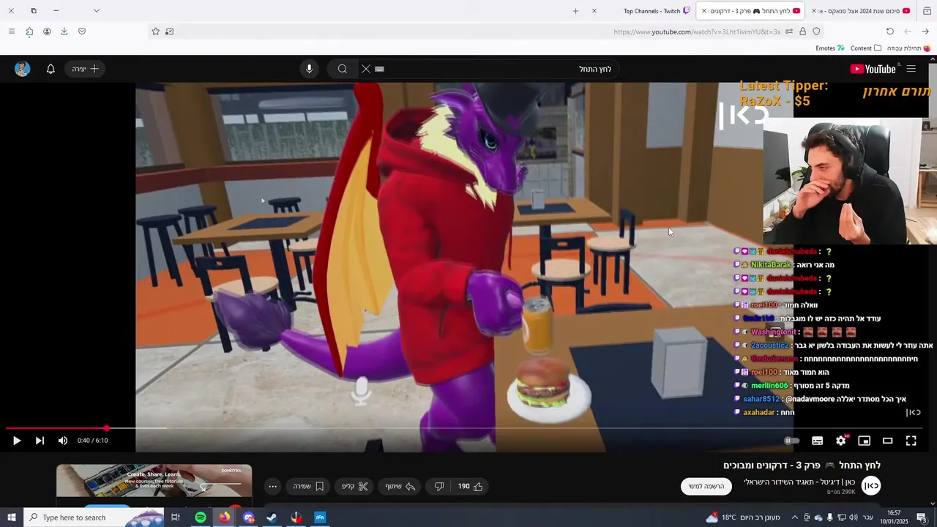Image resolution: width=937 pixels, height=527 pixels.
Task: Skip to the next video
Action: (x=40, y=441)
